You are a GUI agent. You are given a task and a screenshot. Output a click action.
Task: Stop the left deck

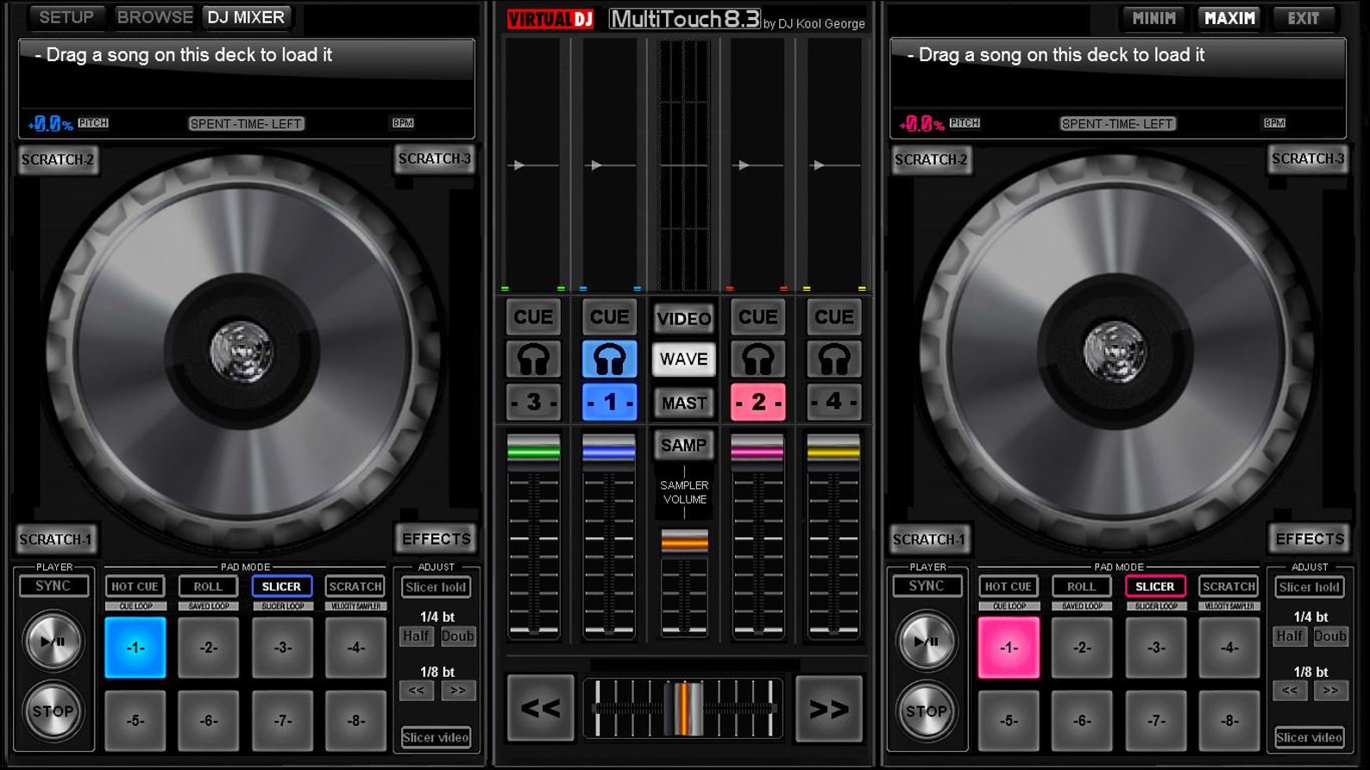coord(53,711)
